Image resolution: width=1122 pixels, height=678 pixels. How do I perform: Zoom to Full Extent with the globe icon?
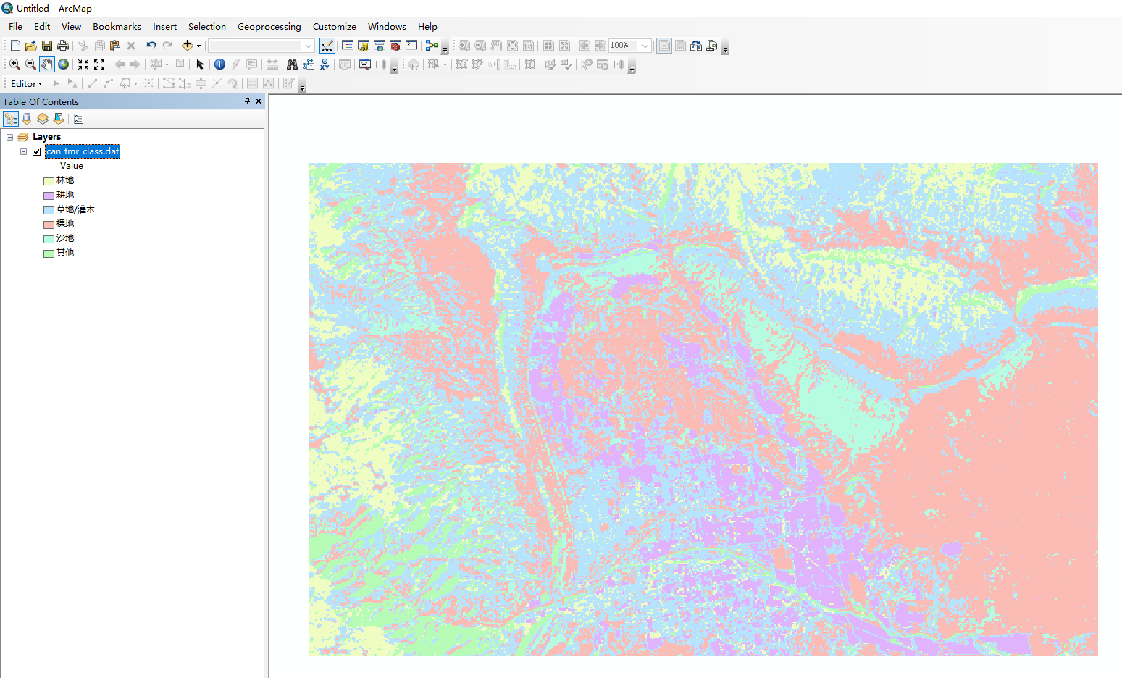(x=63, y=64)
